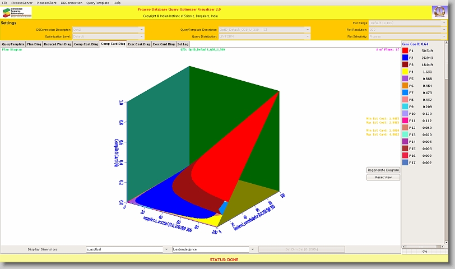Viewport: 455px width, 269px height.
Task: Switch to the Exec Cost Diag tab
Action: [x=139, y=44]
